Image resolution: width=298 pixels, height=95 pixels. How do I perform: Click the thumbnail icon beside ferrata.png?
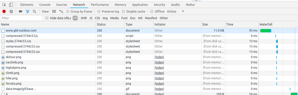point(3,84)
